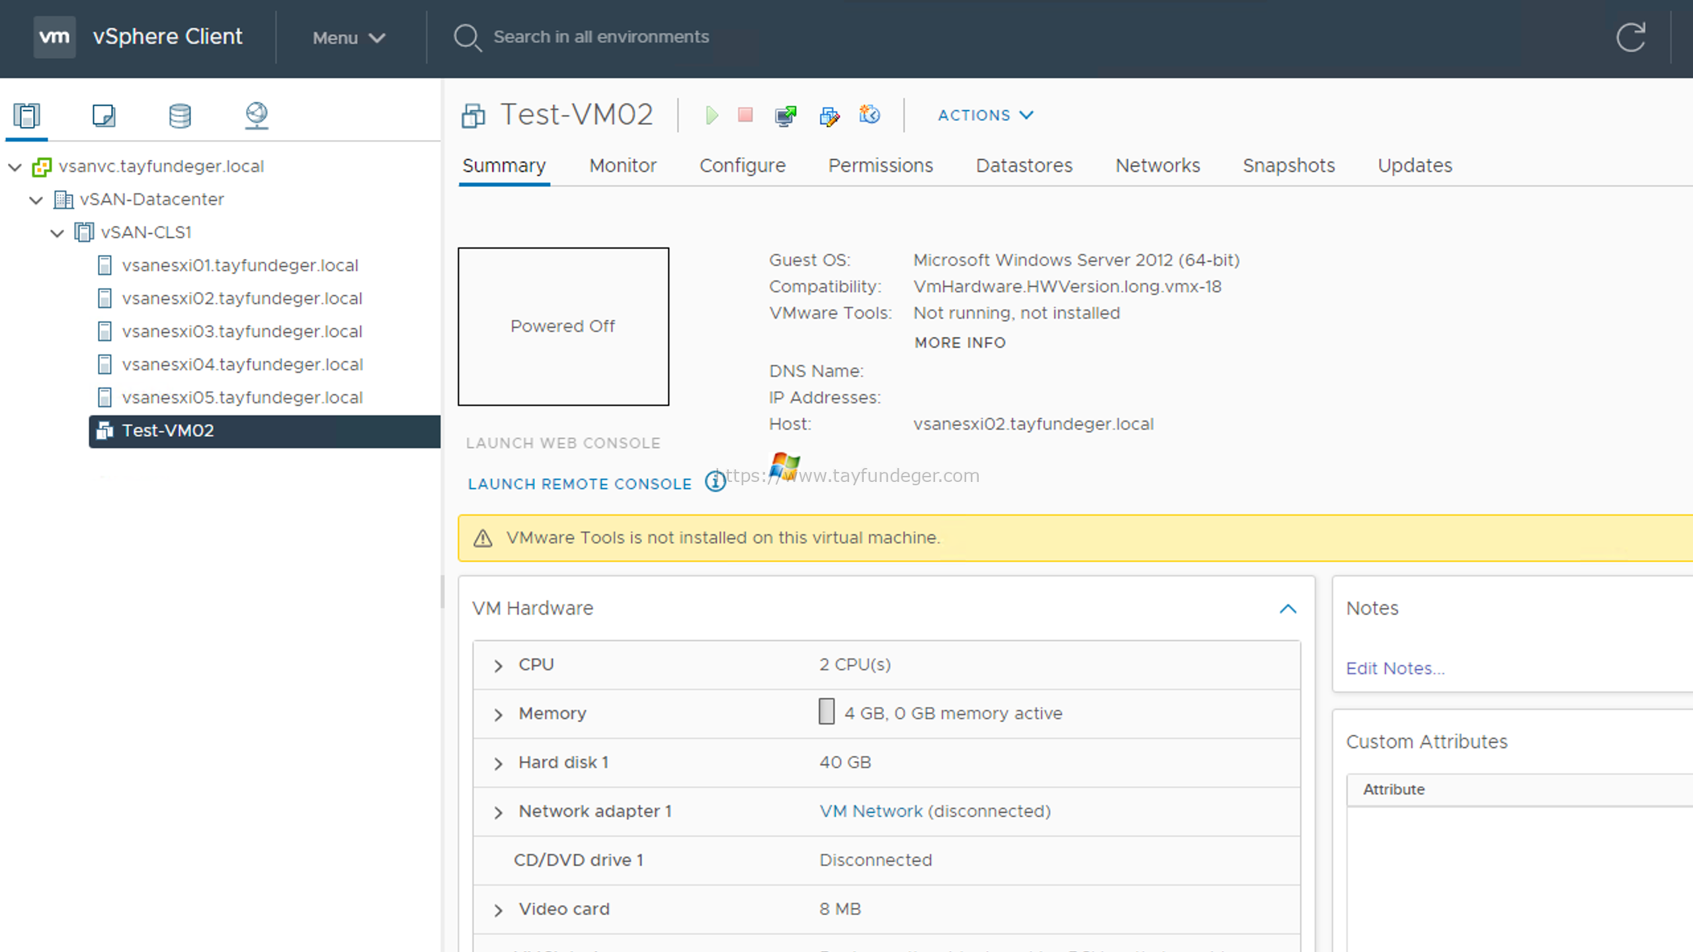This screenshot has width=1693, height=952.
Task: Select vSAN-Datacenter in inventory tree
Action: tap(151, 199)
